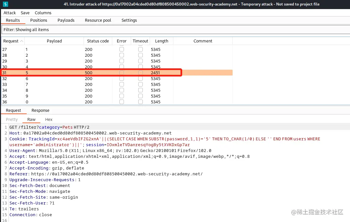Click the Filter: Showing all items bar
This screenshot has width=350, height=222.
tap(176, 29)
